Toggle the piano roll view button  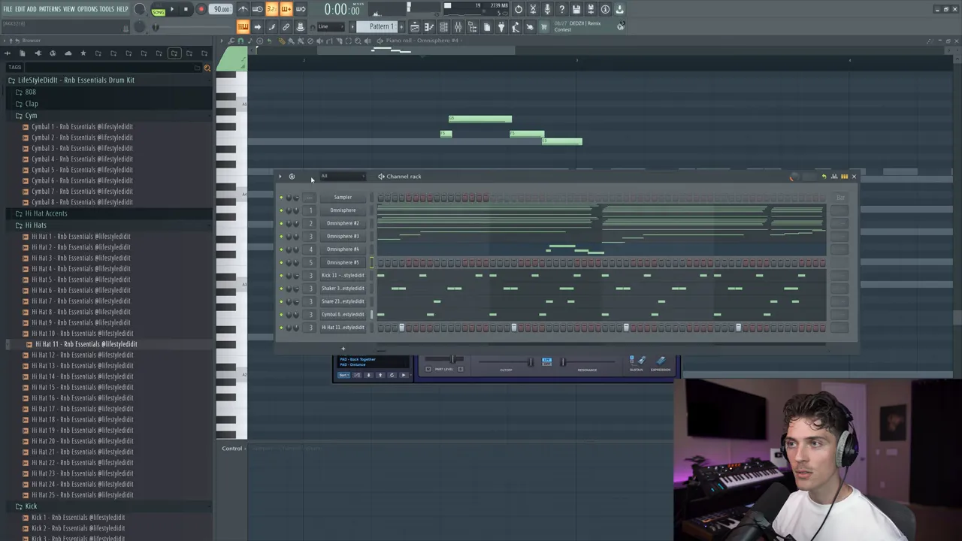(429, 27)
